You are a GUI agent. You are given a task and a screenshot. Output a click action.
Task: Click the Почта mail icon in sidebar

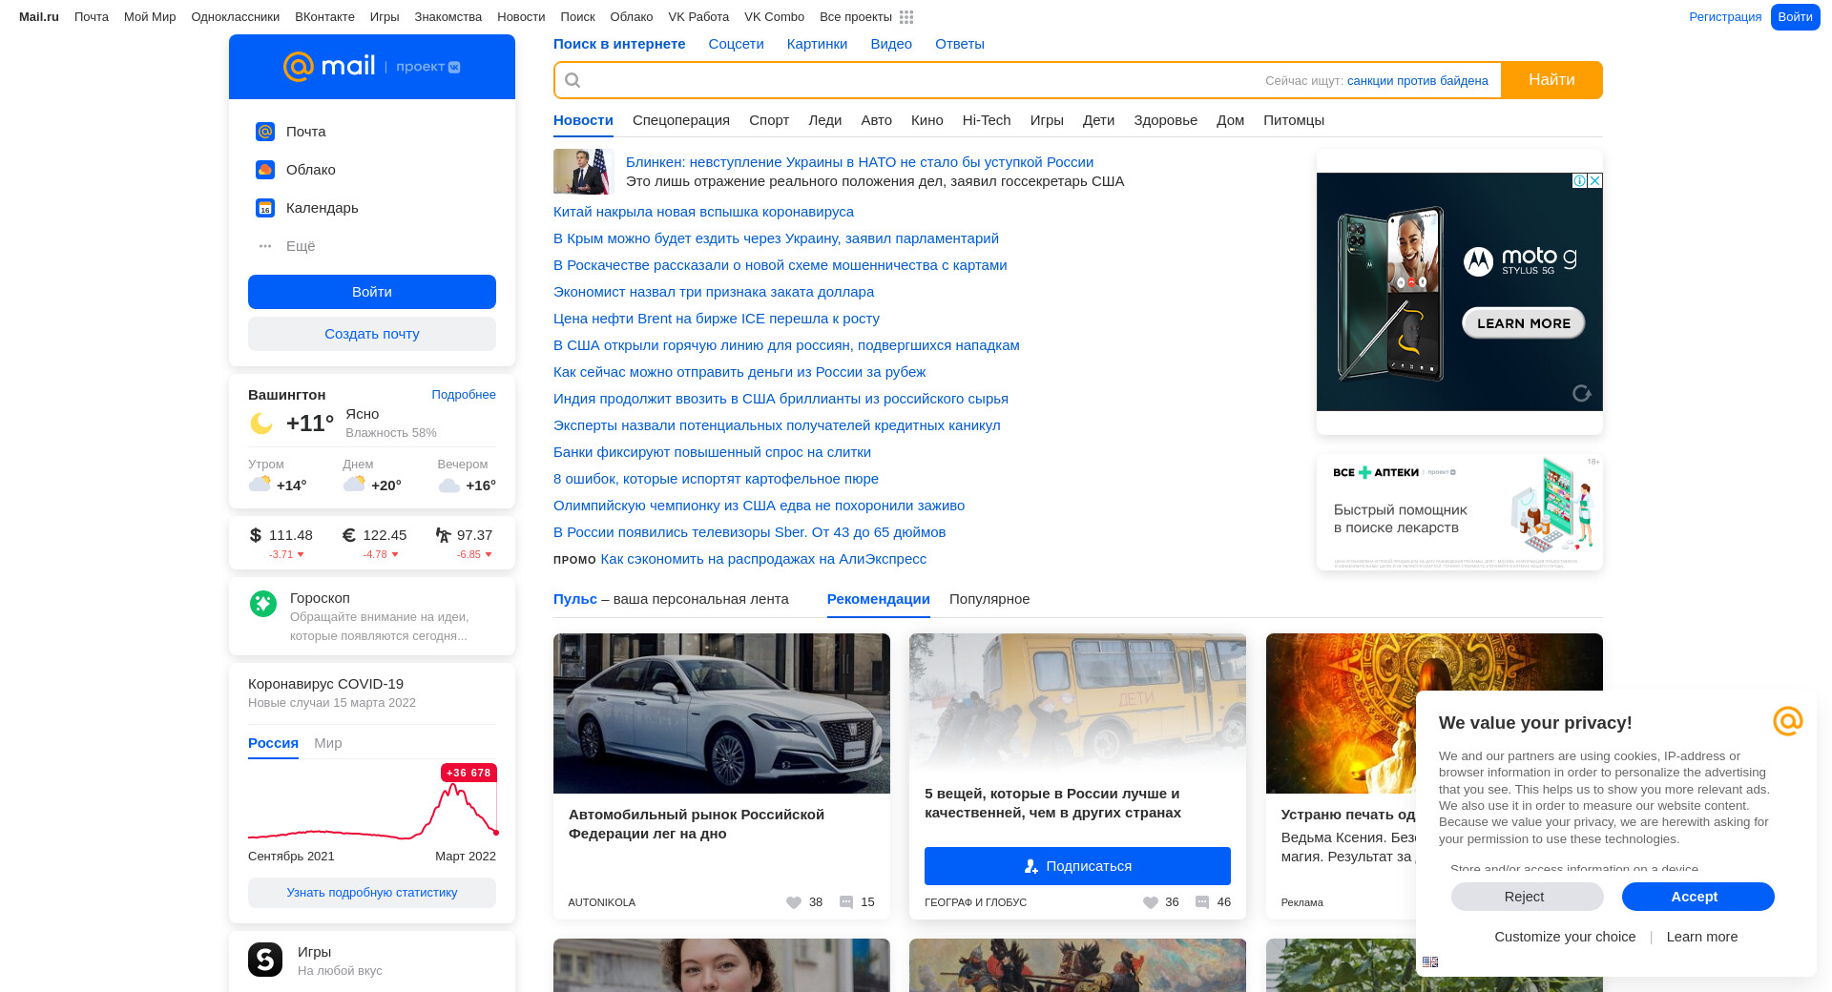[265, 132]
